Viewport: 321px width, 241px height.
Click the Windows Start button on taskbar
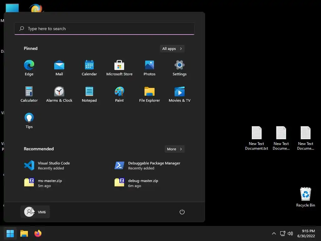click(x=10, y=233)
